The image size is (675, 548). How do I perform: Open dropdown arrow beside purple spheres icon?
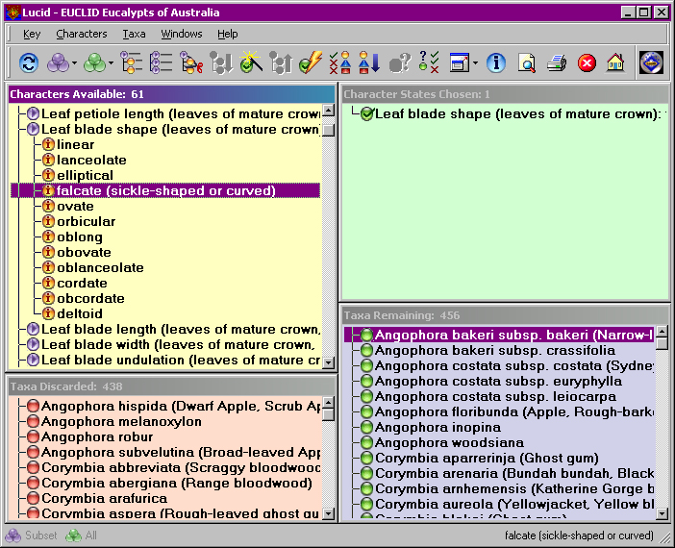point(74,63)
